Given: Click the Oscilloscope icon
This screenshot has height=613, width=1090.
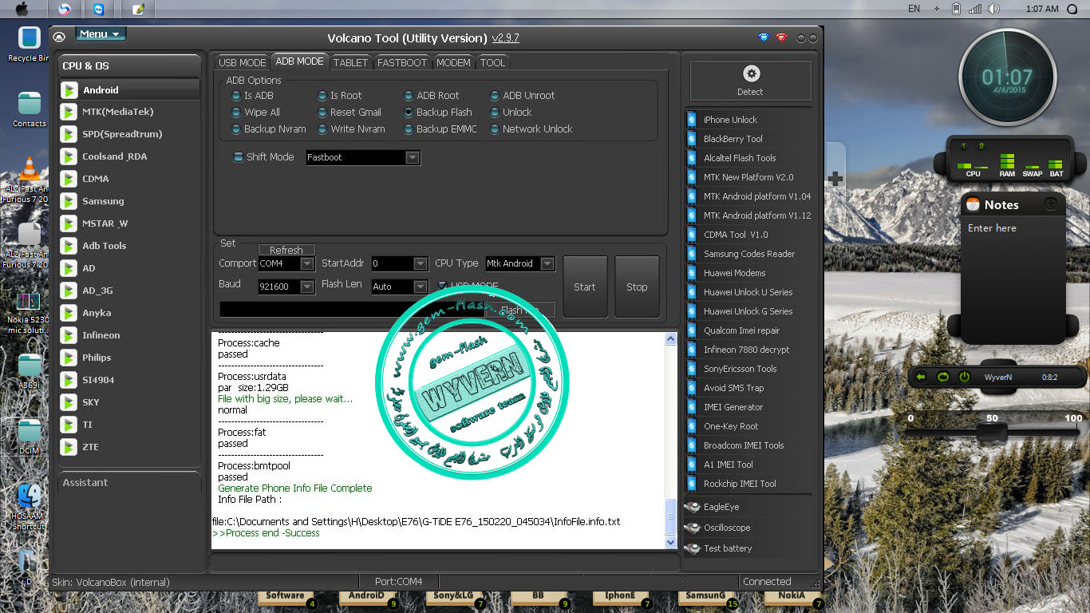Looking at the screenshot, I should click(692, 528).
